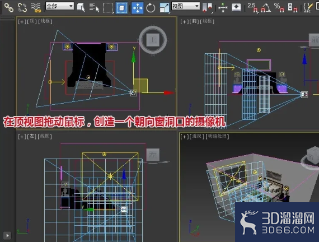Open [线框] shading menu in 顶 viewport
Image resolution: width=319 pixels, height=242 pixels.
pos(45,21)
